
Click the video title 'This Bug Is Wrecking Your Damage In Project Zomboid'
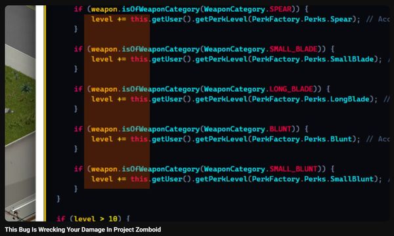pos(83,229)
